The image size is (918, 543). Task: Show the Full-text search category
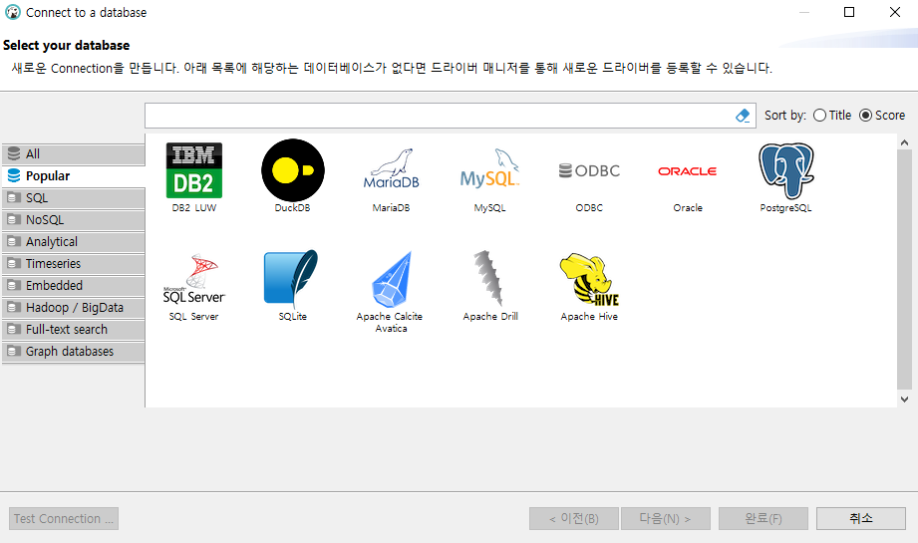pyautogui.click(x=73, y=330)
